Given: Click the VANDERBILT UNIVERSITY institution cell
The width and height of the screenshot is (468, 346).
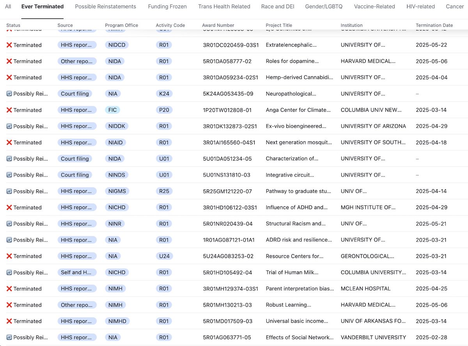Looking at the screenshot, I should point(373,337).
